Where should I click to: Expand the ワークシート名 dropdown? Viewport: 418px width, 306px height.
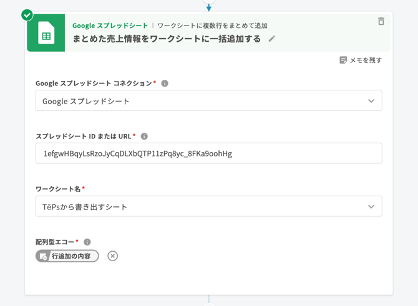[209, 206]
